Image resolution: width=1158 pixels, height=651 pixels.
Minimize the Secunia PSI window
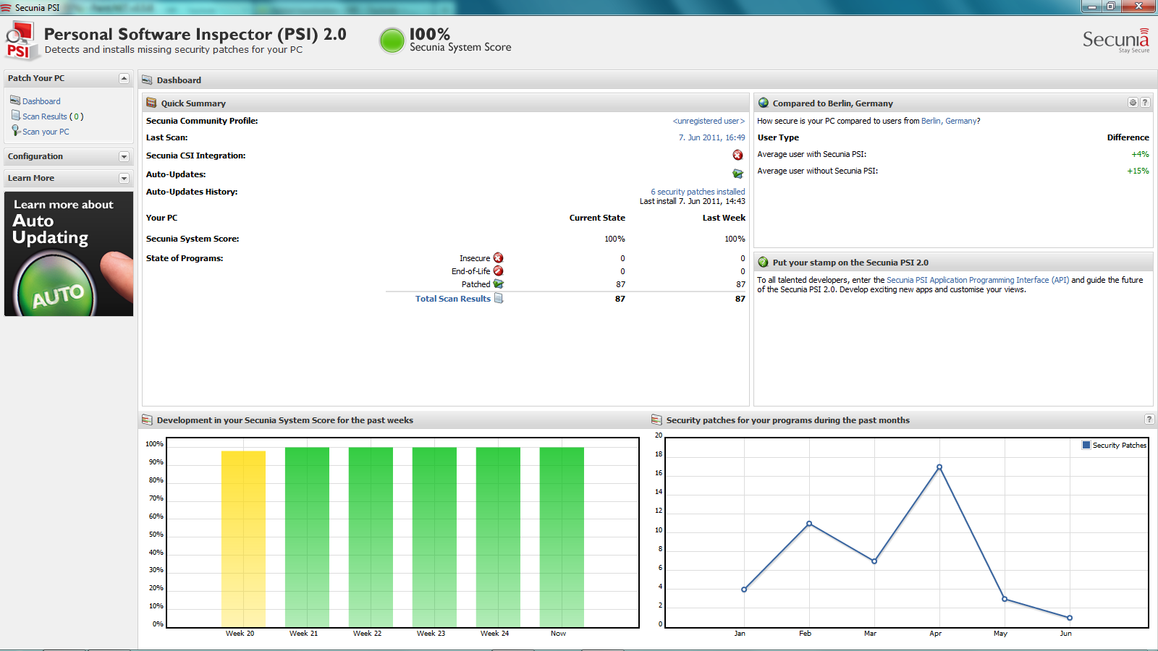point(1091,7)
